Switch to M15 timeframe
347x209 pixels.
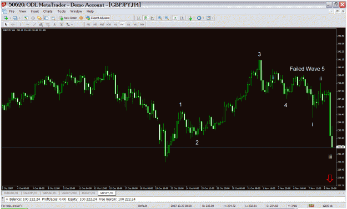click(102, 24)
